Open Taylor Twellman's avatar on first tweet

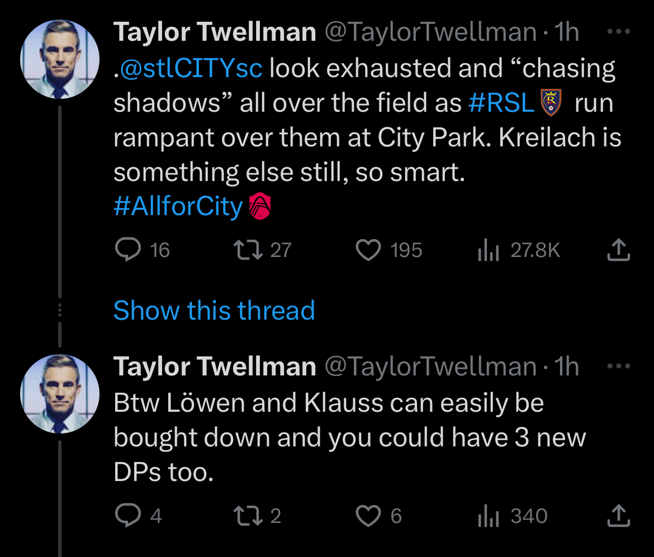pos(60,59)
